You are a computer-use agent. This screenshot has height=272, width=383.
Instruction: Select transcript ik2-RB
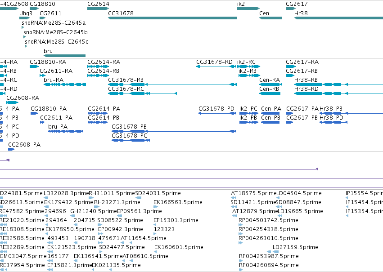(248, 71)
